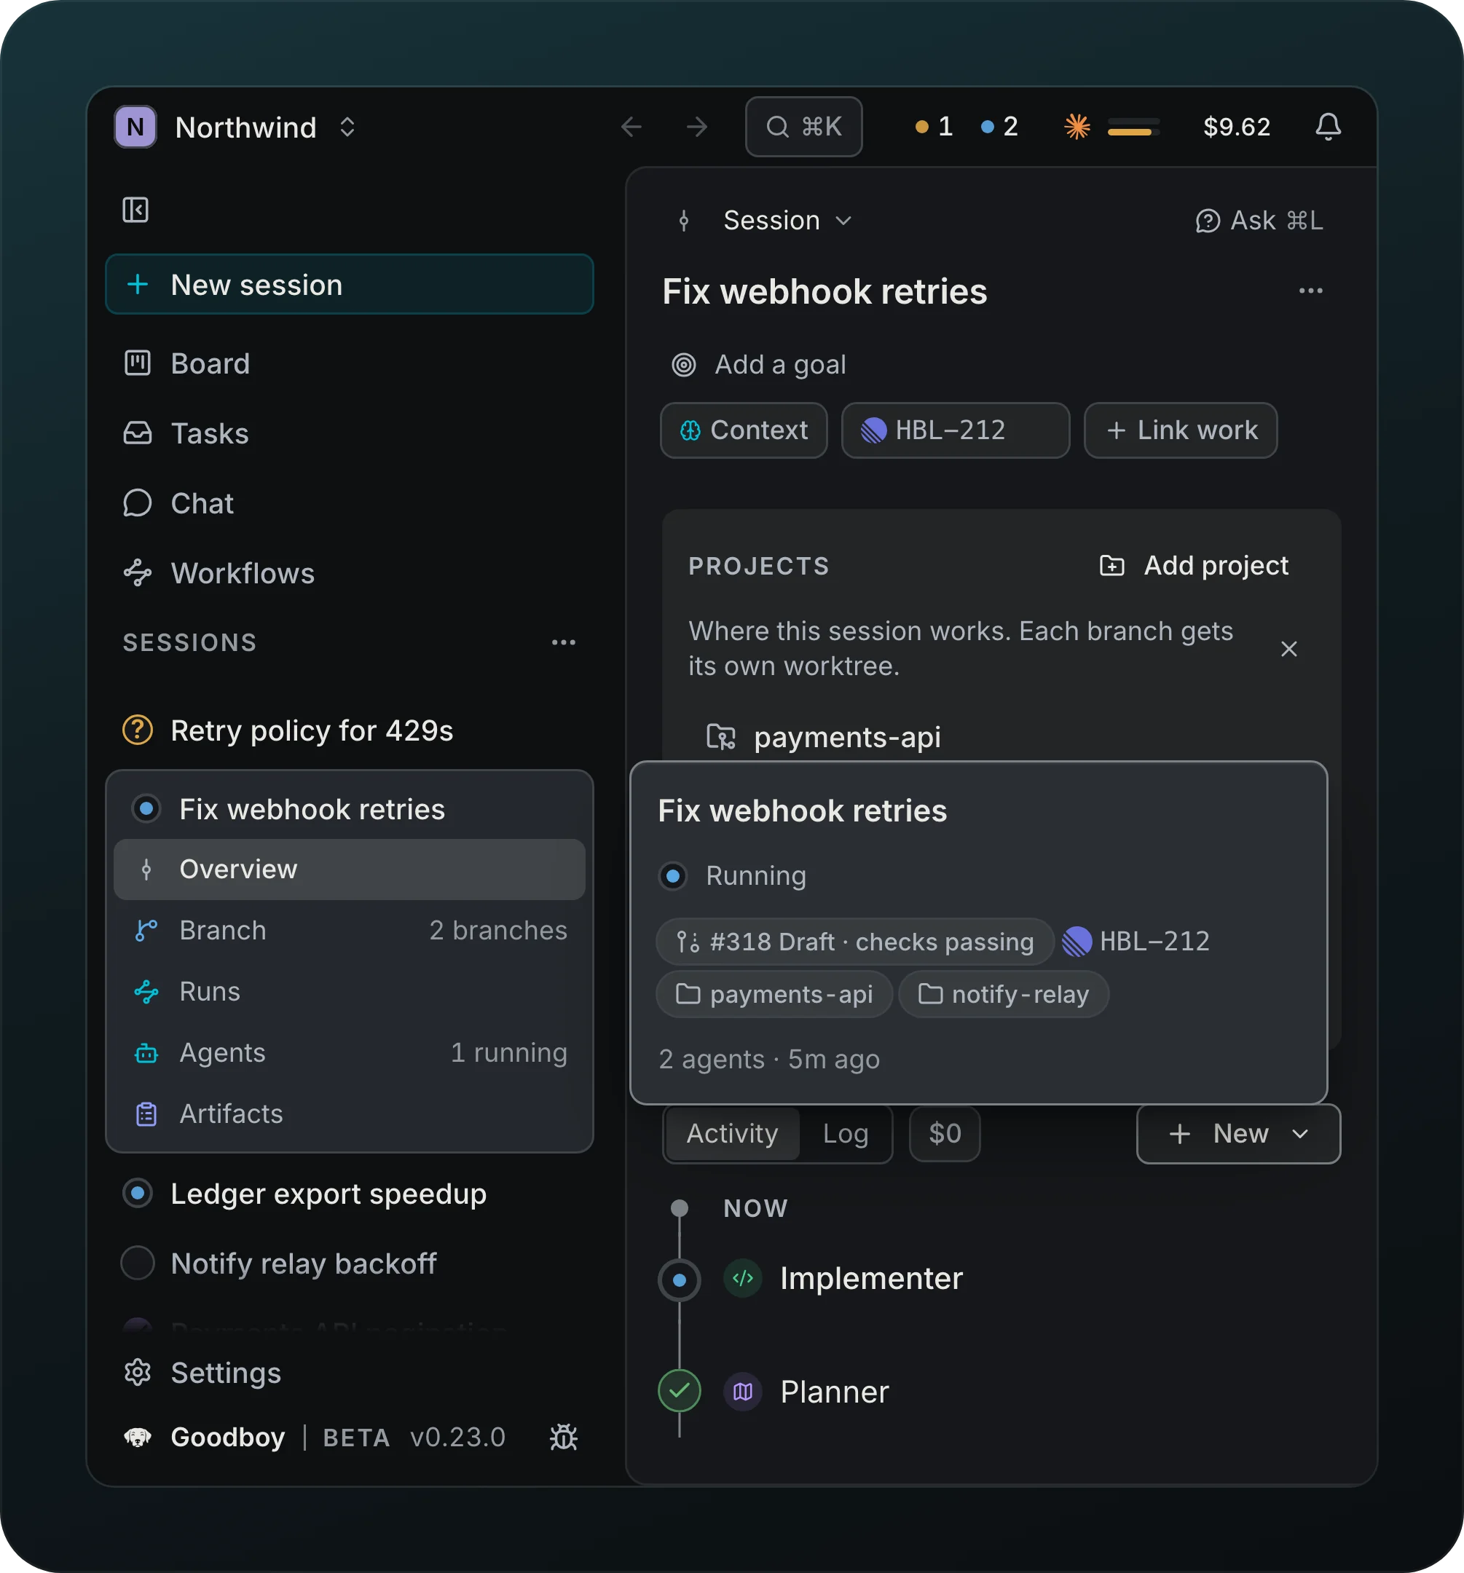1464x1573 pixels.
Task: Open the Retry policy for 429s session
Action: 349,730
